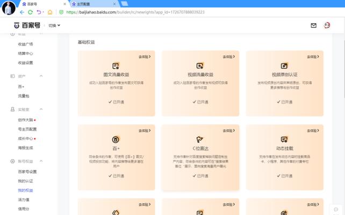This screenshot has width=345, height=215.
Task: Click the 账号权益 section icon in sidebar
Action: 12,161
